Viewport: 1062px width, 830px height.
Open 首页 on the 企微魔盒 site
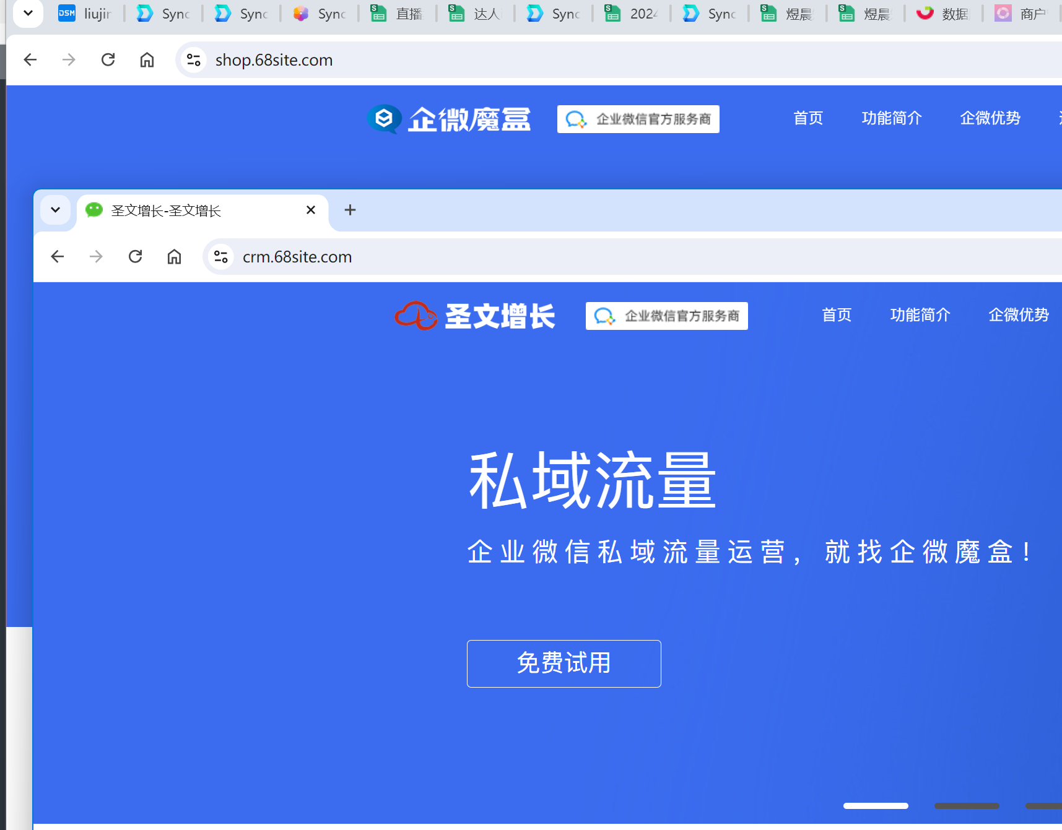tap(808, 118)
